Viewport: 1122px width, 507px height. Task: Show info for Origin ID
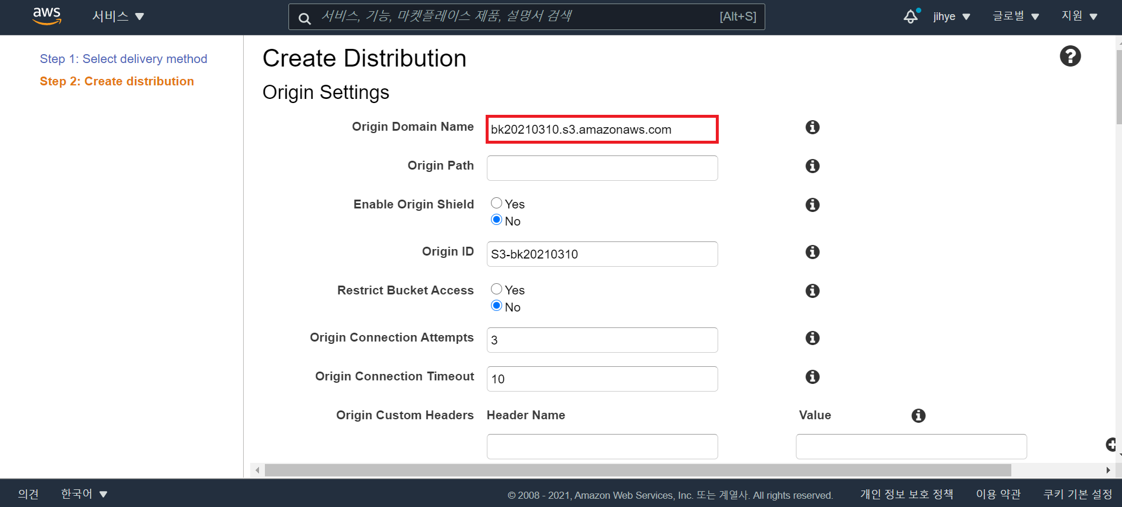(812, 252)
